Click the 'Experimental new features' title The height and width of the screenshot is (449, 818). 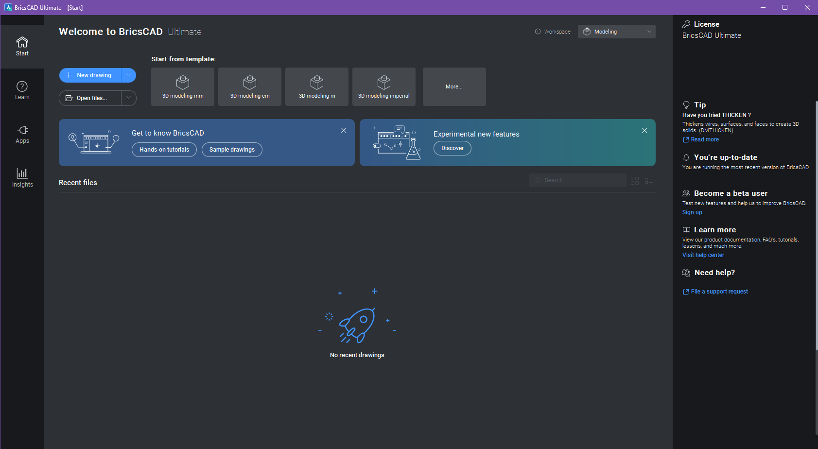(x=476, y=134)
